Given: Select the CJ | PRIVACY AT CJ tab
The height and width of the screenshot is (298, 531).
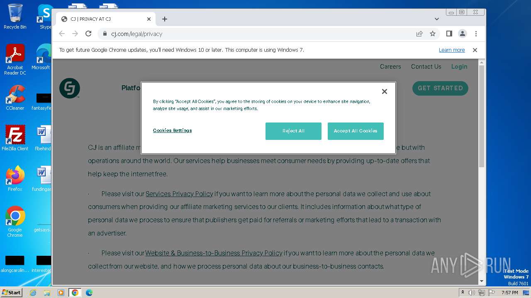Looking at the screenshot, I should point(106,19).
